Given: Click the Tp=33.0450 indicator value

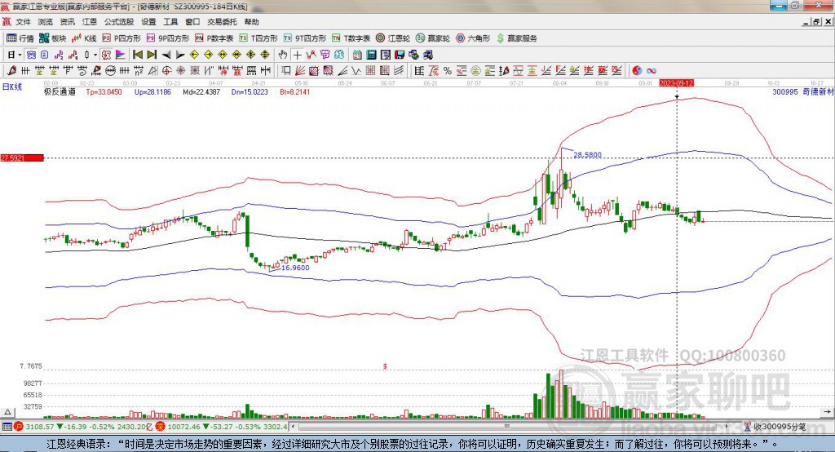Looking at the screenshot, I should click(104, 91).
